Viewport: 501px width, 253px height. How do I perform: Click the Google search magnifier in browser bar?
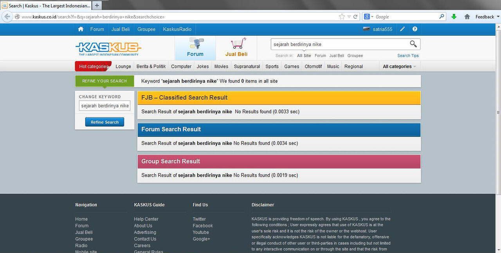pyautogui.click(x=442, y=16)
